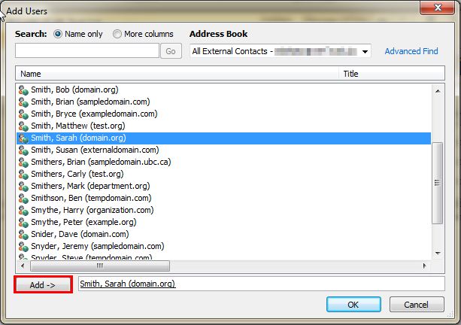The width and height of the screenshot is (461, 325).
Task: Click contact icon beside Smythe, Peter
Action: [23, 222]
